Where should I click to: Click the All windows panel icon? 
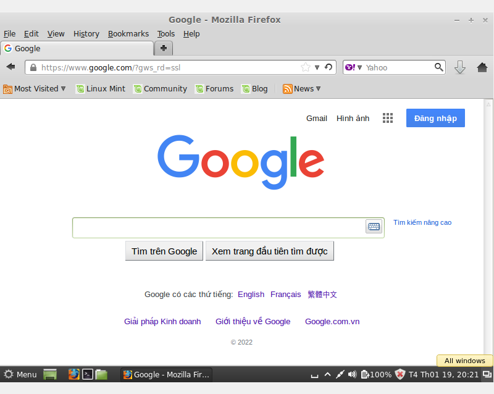point(487,374)
